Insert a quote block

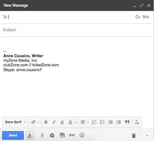127,122
